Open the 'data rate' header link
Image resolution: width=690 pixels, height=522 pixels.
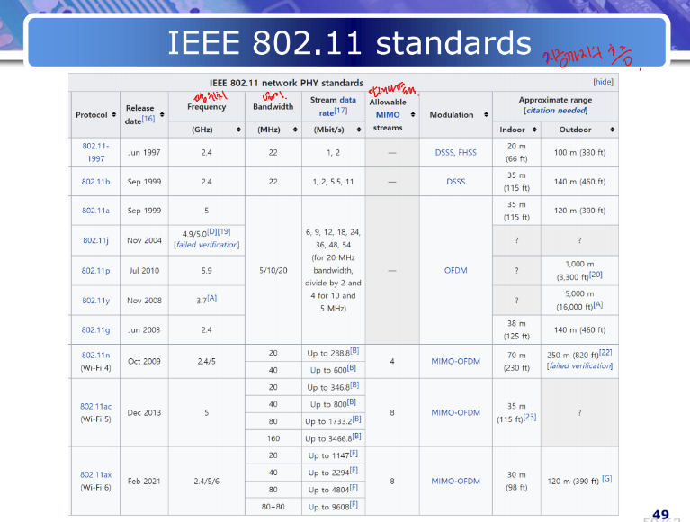point(337,106)
